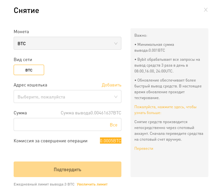Click the highlighted 0.0005BTC commission value
The height and width of the screenshot is (193, 222).
coord(110,141)
